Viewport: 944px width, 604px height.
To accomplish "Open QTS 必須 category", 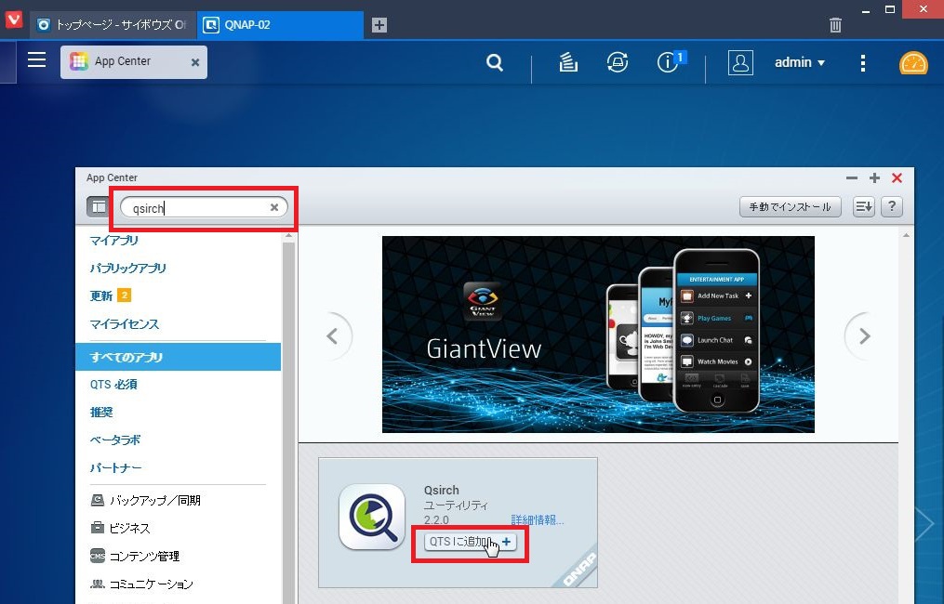I will [x=113, y=384].
